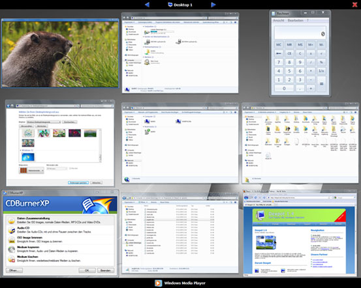This screenshot has width=361, height=288.
Task: Select the marmot photo window thumbnail
Action: click(x=60, y=53)
